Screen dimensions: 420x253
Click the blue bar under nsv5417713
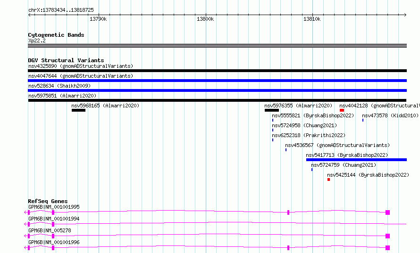356,160
